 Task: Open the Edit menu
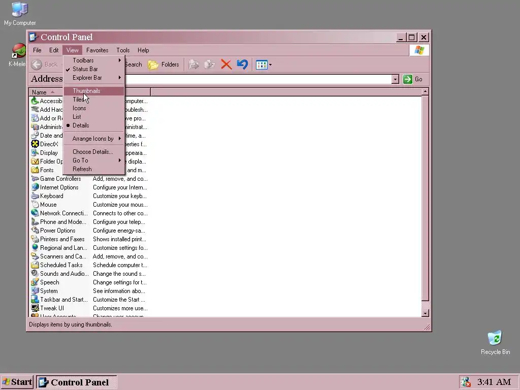(x=54, y=50)
